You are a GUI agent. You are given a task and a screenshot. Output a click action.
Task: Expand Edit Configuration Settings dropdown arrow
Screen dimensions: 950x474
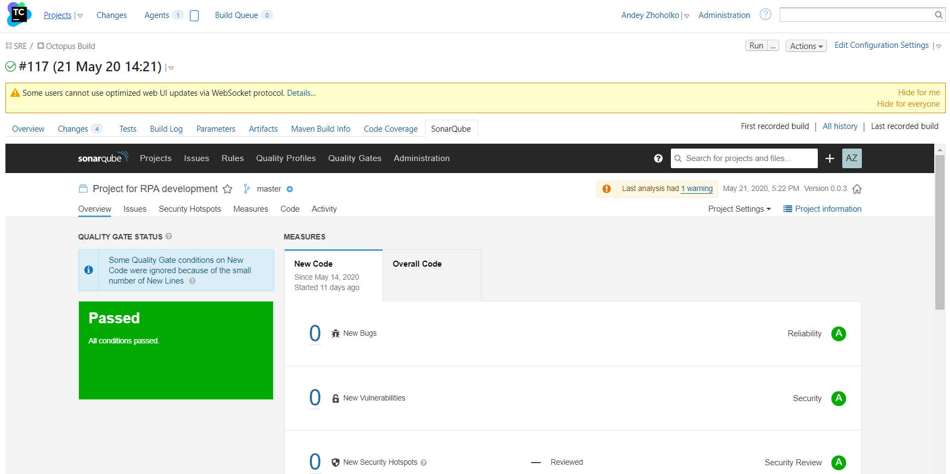pos(939,47)
